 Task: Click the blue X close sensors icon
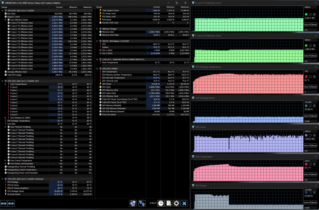coord(185,203)
